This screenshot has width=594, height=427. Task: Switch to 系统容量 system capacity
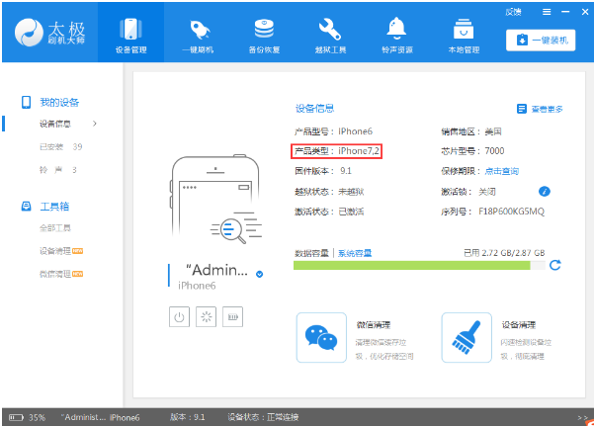point(355,253)
